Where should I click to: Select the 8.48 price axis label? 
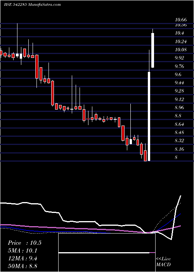(x=180, y=132)
